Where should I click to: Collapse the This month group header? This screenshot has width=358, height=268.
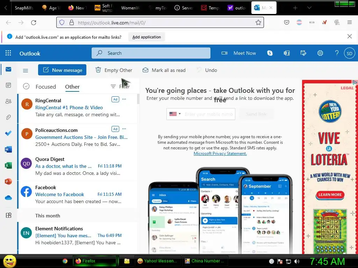tap(48, 216)
